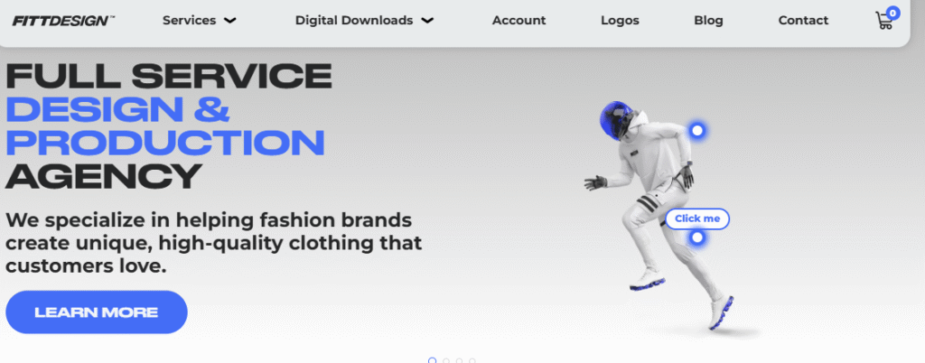Switch to the second carousel slide dot
925x363 pixels.
[446, 360]
